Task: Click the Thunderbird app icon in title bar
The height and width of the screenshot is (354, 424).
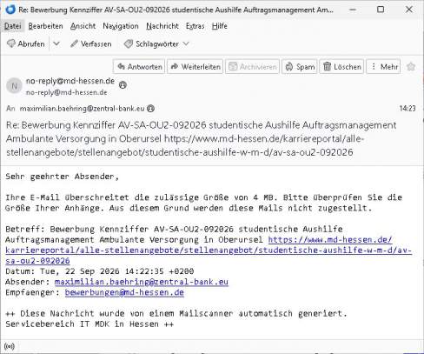Action: coord(10,10)
